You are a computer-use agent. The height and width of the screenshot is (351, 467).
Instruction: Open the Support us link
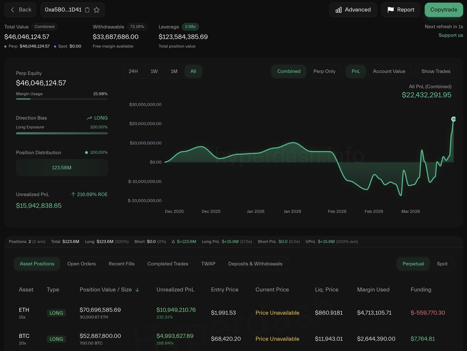tap(450, 35)
